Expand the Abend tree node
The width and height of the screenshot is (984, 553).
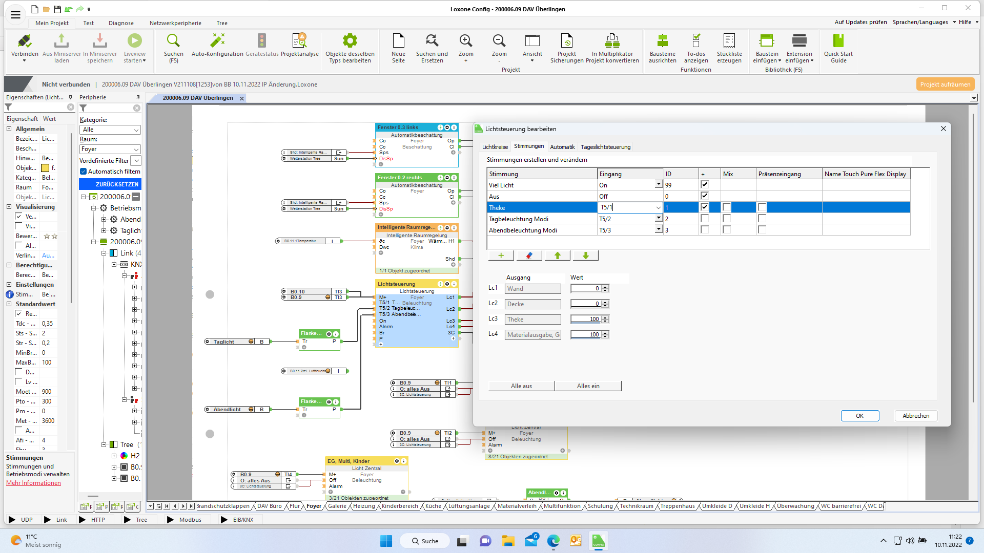coord(104,219)
